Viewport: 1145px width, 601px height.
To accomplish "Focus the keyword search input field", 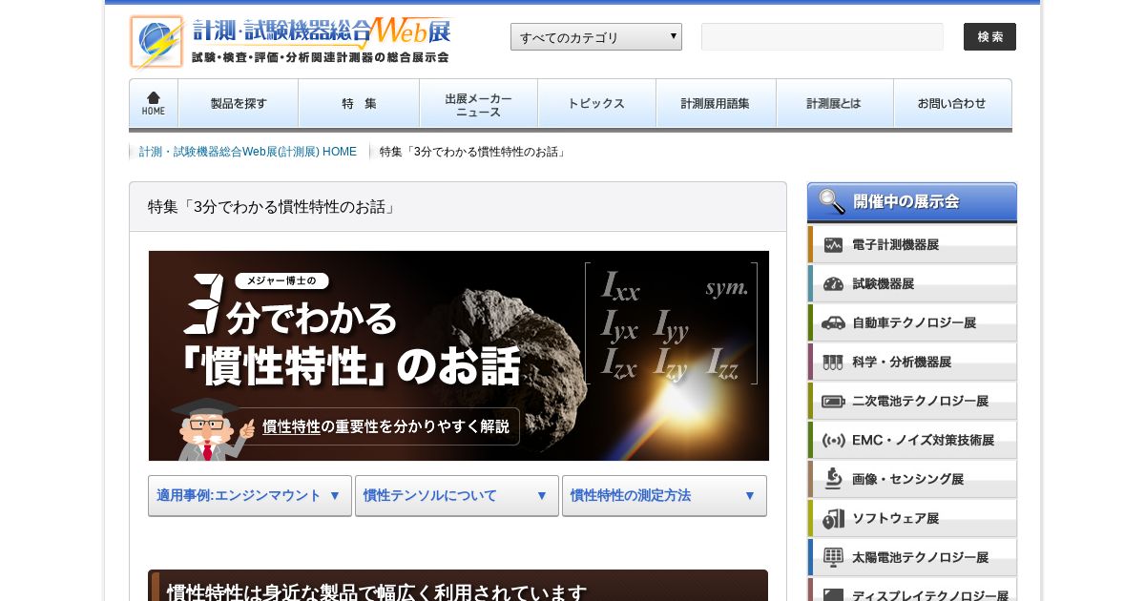I will [x=822, y=36].
